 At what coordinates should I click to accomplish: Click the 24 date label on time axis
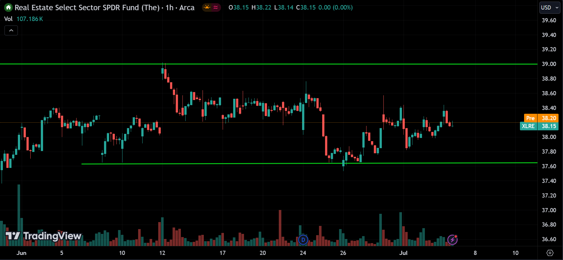pos(303,253)
